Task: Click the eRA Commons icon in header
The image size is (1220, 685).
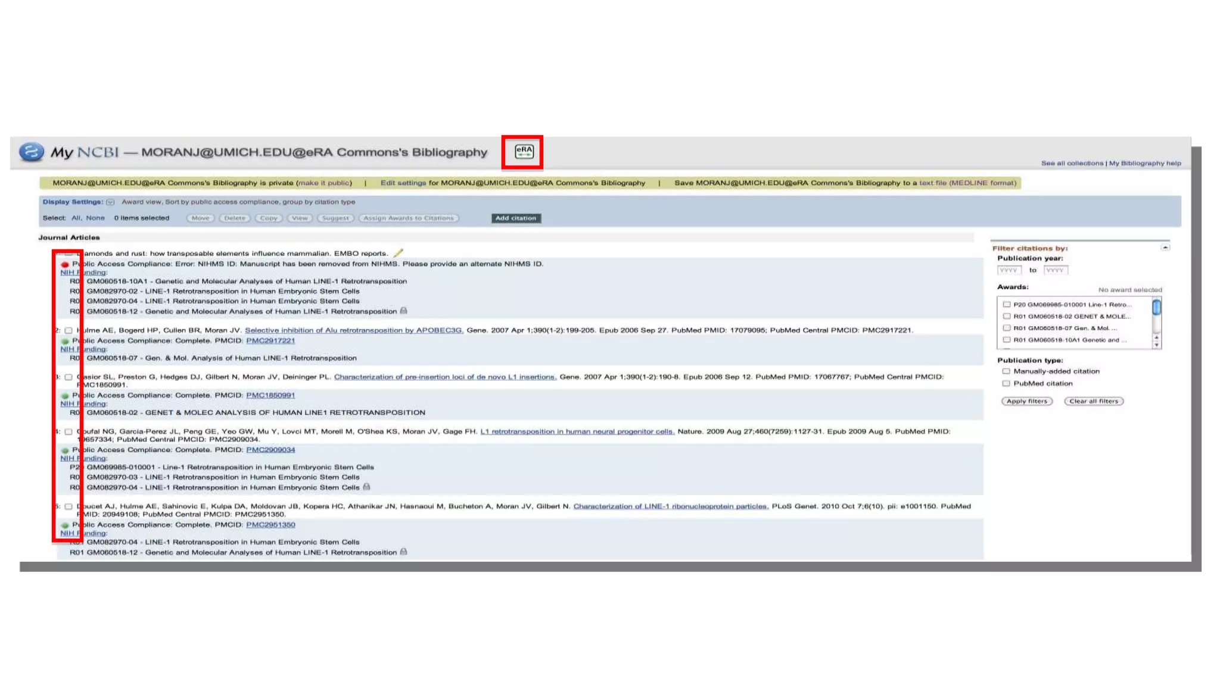Action: [x=524, y=152]
